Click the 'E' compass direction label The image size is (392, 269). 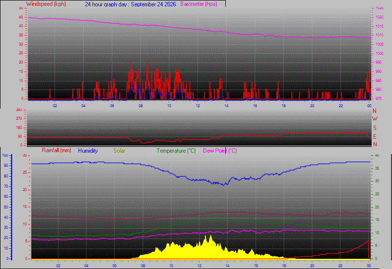coord(375,137)
